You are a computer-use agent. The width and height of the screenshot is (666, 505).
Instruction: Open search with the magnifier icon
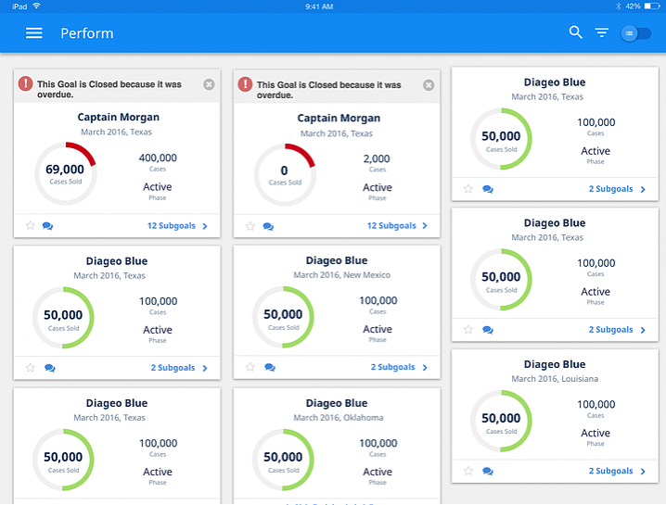pyautogui.click(x=575, y=32)
